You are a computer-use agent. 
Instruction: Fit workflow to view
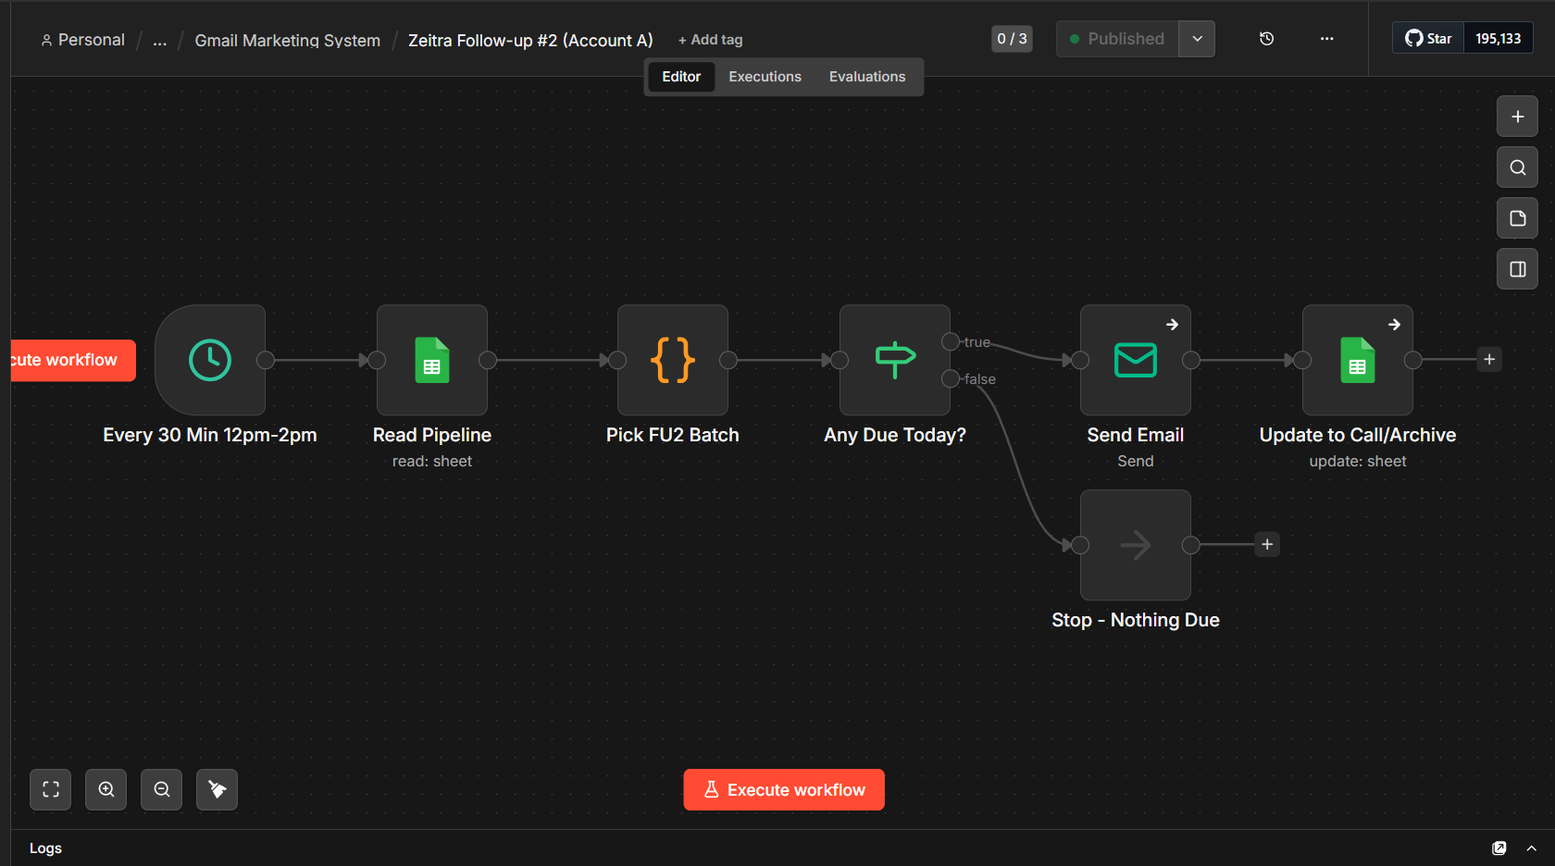pyautogui.click(x=51, y=789)
